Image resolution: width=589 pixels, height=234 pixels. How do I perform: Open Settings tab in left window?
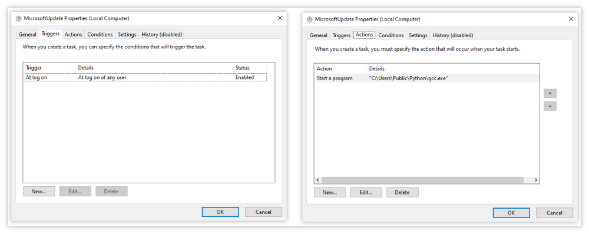[127, 34]
